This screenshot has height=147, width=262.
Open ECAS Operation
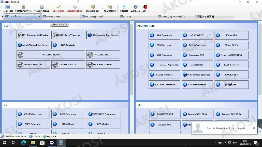pyautogui.click(x=197, y=45)
